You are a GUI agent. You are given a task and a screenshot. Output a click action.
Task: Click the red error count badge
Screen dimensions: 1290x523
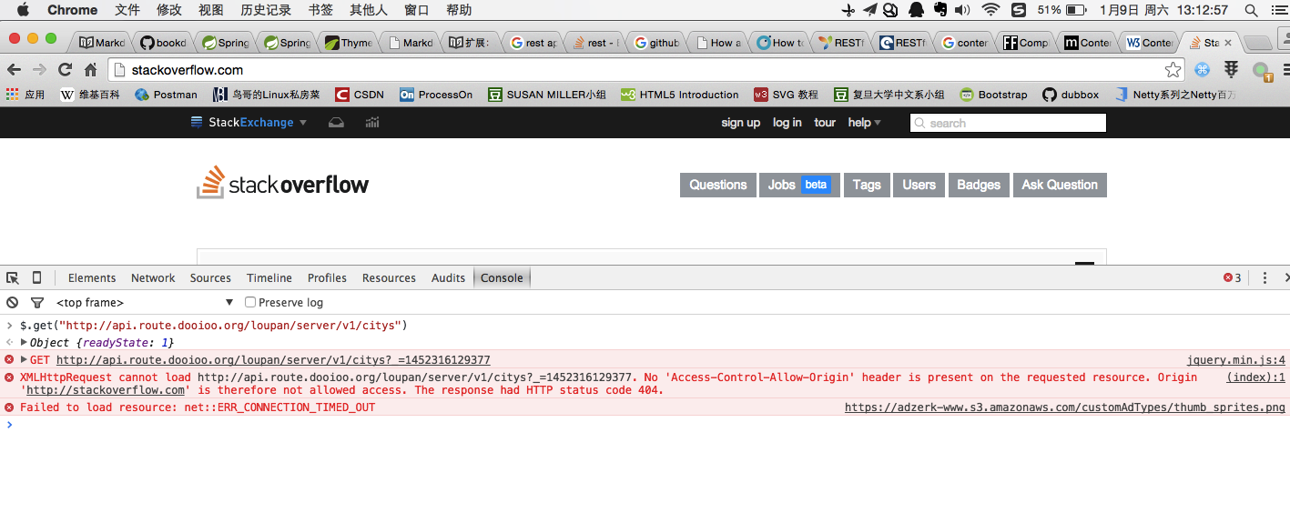1232,277
